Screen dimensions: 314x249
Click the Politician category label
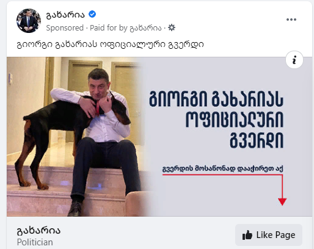35,242
